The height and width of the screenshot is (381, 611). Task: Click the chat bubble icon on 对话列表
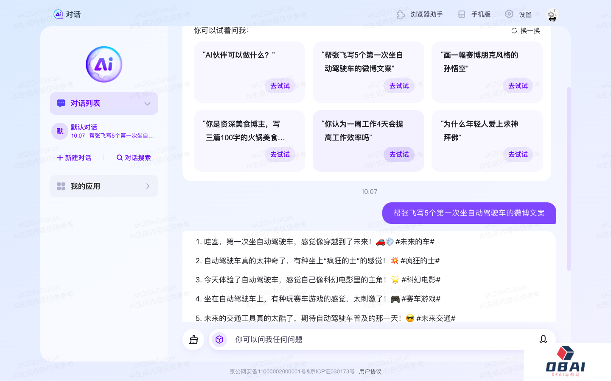(61, 103)
